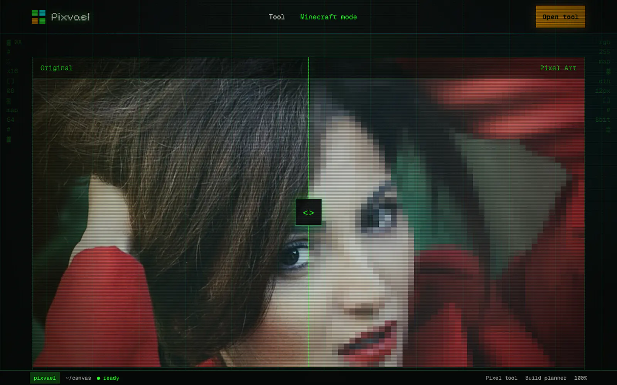The width and height of the screenshot is (617, 385).
Task: Click the Open tool button
Action: coord(560,17)
